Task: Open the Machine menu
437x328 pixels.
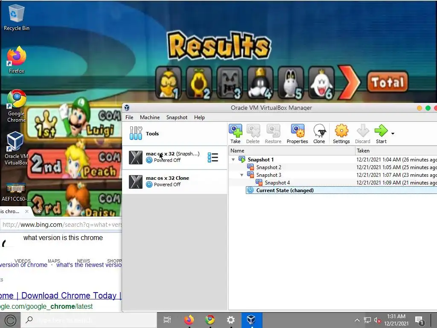Action: (x=150, y=117)
